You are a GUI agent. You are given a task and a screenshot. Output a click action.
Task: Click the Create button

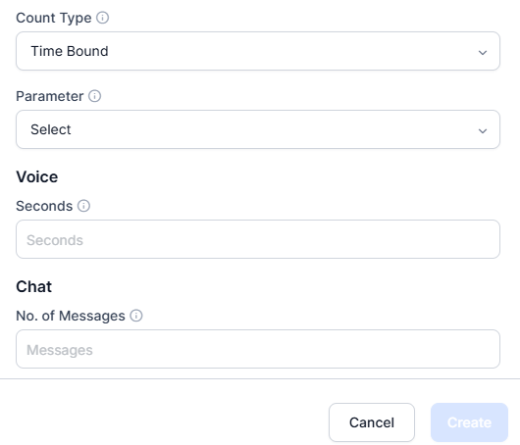[469, 422]
